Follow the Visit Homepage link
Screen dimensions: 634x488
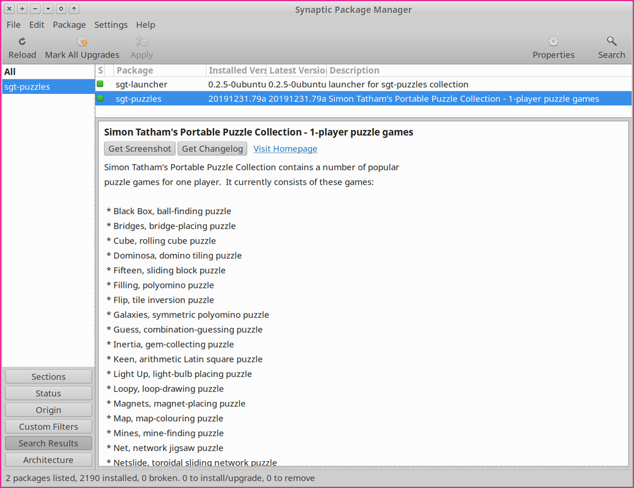pyautogui.click(x=285, y=149)
